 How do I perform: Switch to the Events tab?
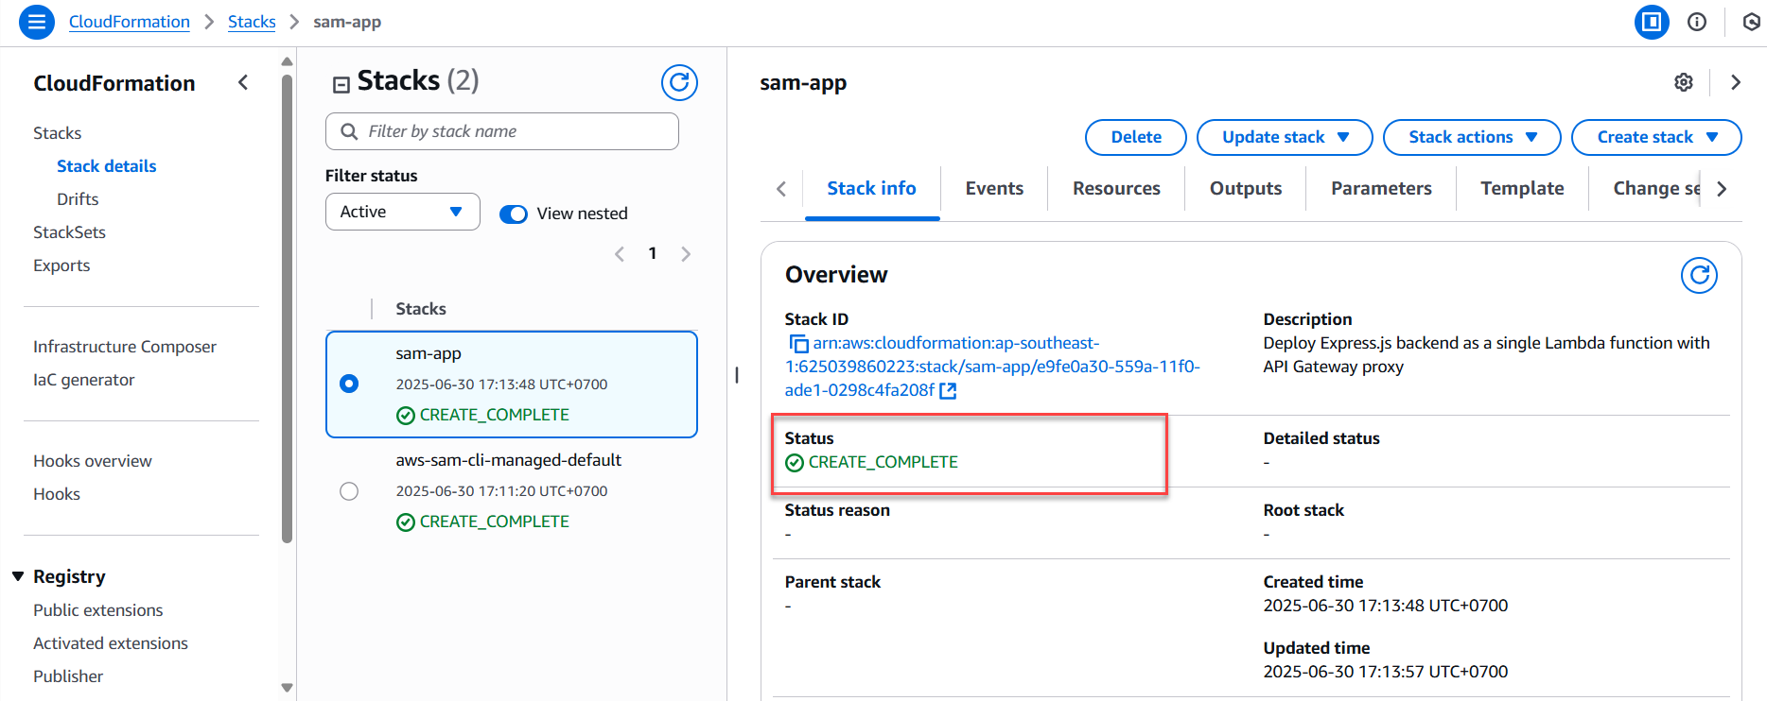click(x=994, y=188)
